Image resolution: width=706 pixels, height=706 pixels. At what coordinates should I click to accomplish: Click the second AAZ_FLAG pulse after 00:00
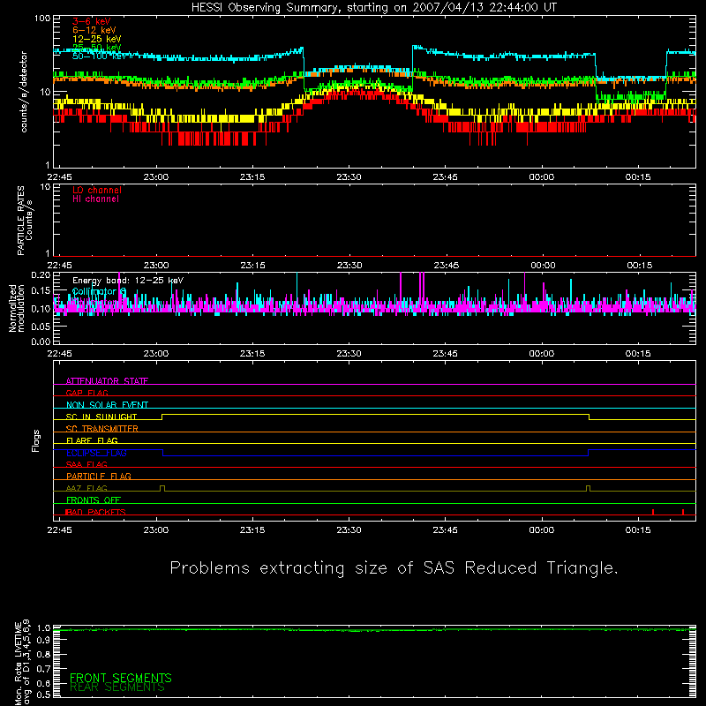588,488
